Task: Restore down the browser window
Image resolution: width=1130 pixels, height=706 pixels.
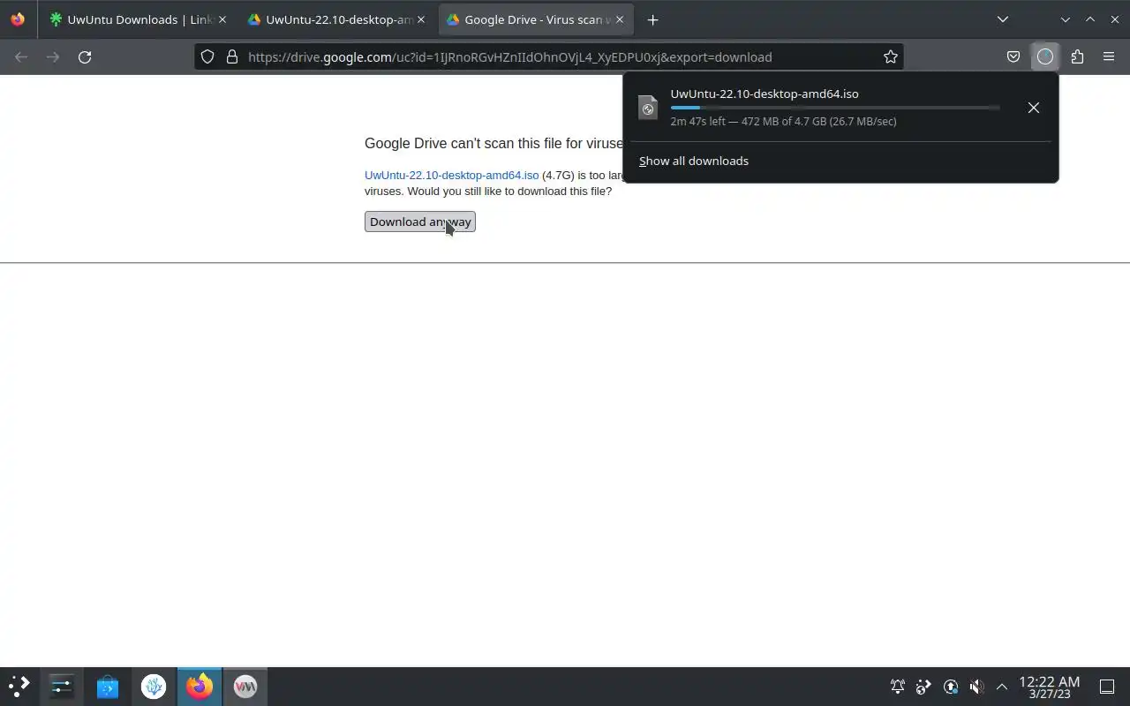Action: pos(1090,19)
